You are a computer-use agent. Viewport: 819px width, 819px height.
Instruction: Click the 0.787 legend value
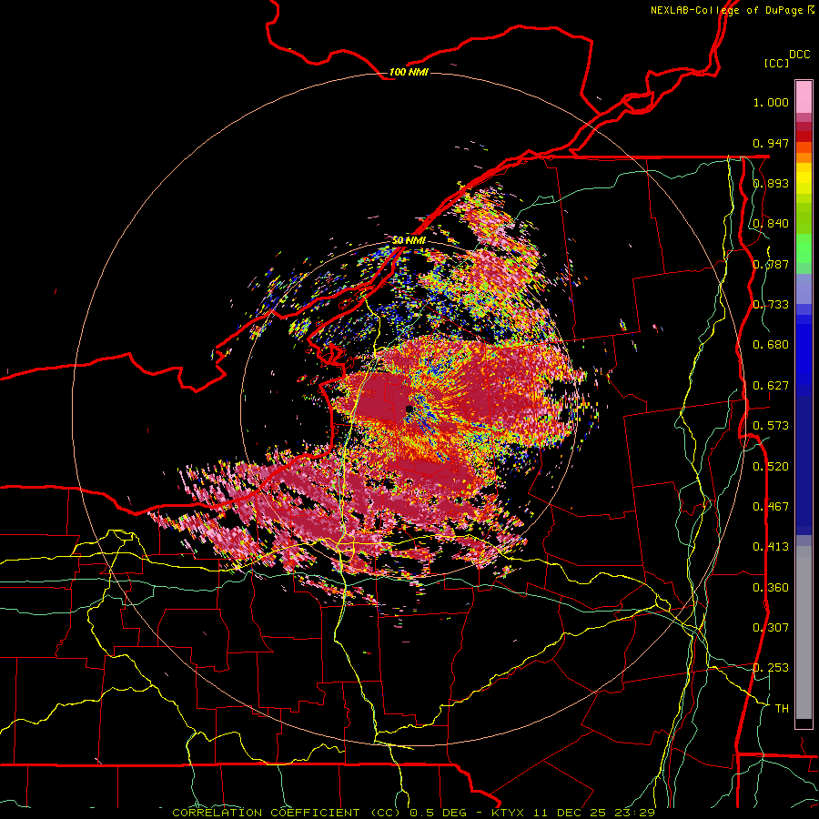(x=771, y=264)
